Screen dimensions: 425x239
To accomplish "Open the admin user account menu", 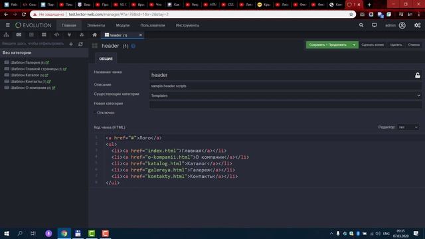I will [396, 25].
